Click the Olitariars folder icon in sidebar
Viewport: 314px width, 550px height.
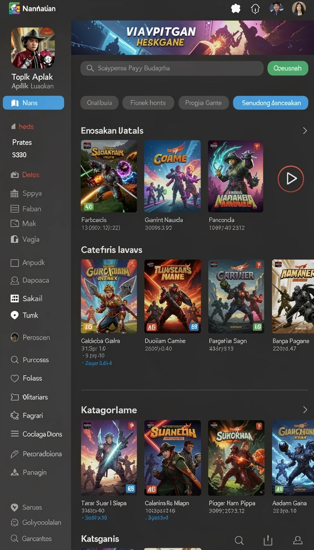coord(15,397)
